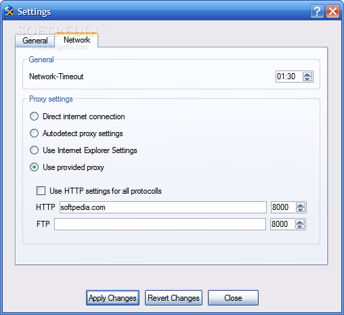
Task: Click the Apply Changes button
Action: pos(112,298)
